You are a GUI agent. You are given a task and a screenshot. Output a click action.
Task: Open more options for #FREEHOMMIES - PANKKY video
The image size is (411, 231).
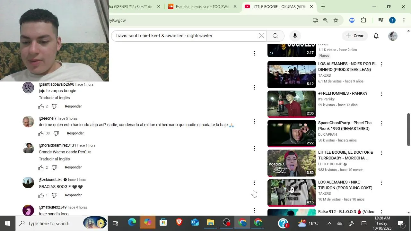click(381, 94)
